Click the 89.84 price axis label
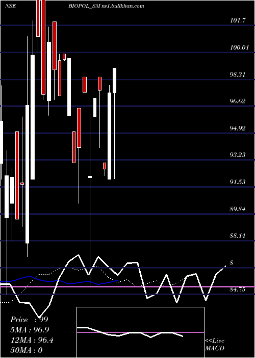Viewport: 255px width, 358px height. click(x=238, y=209)
